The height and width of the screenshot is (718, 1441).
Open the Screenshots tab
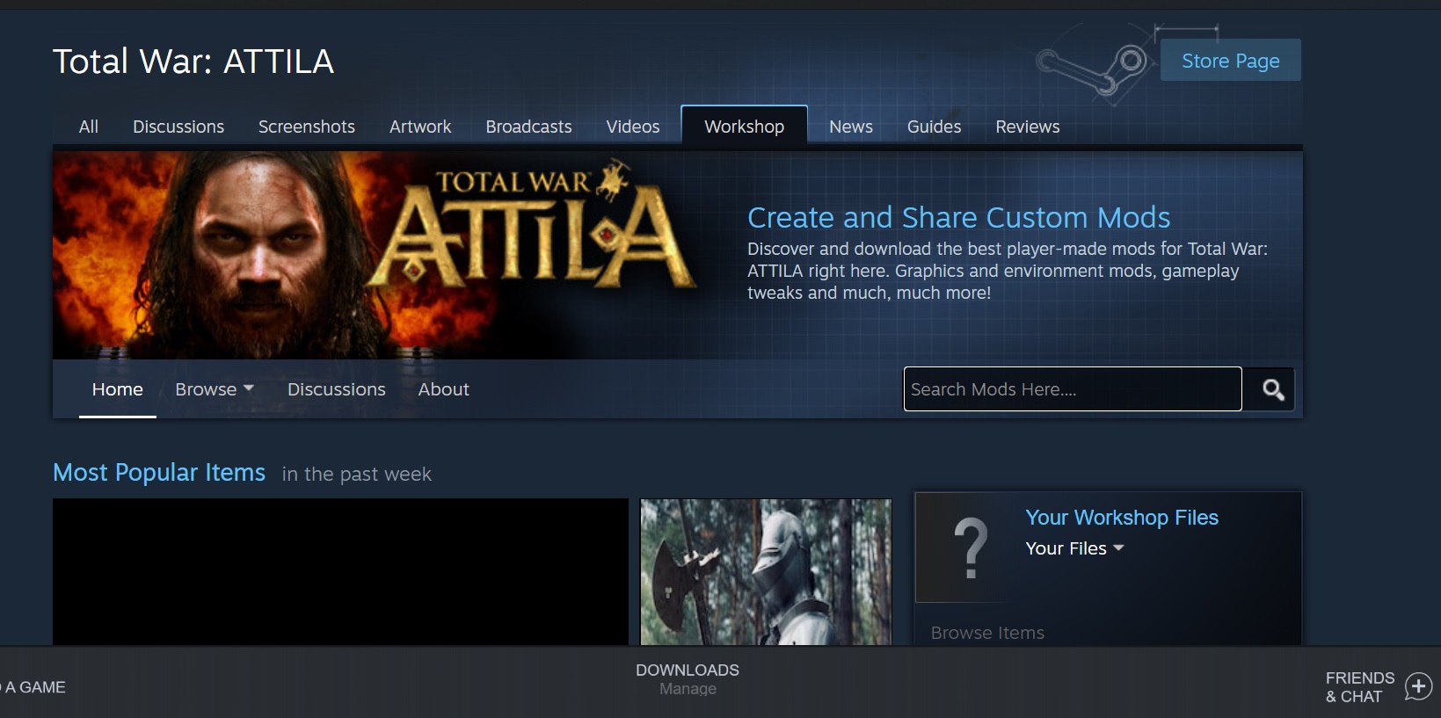(x=307, y=127)
